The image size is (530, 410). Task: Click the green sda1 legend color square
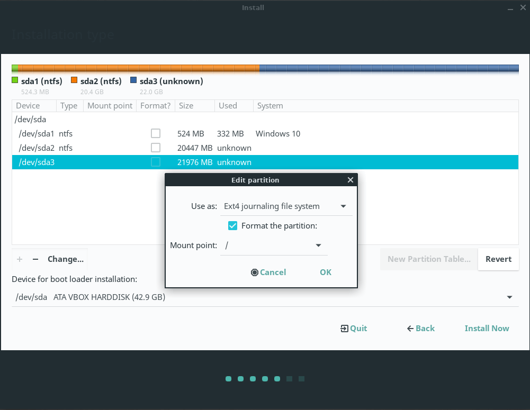[15, 81]
